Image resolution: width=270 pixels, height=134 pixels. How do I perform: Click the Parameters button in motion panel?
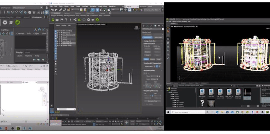click(147, 37)
